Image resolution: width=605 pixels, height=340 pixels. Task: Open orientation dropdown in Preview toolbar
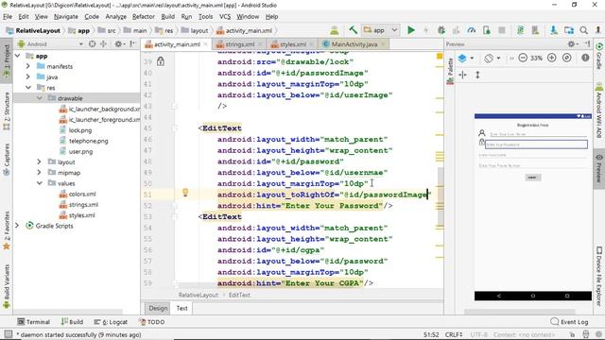[493, 59]
